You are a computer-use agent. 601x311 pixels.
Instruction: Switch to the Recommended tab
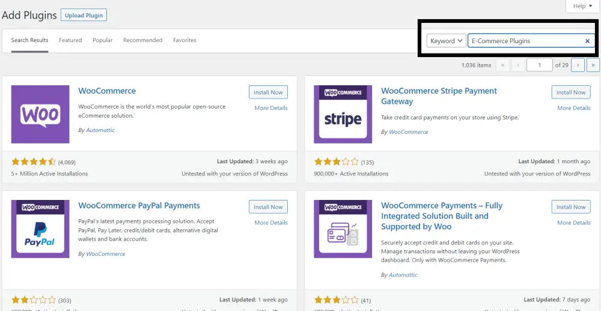(142, 40)
